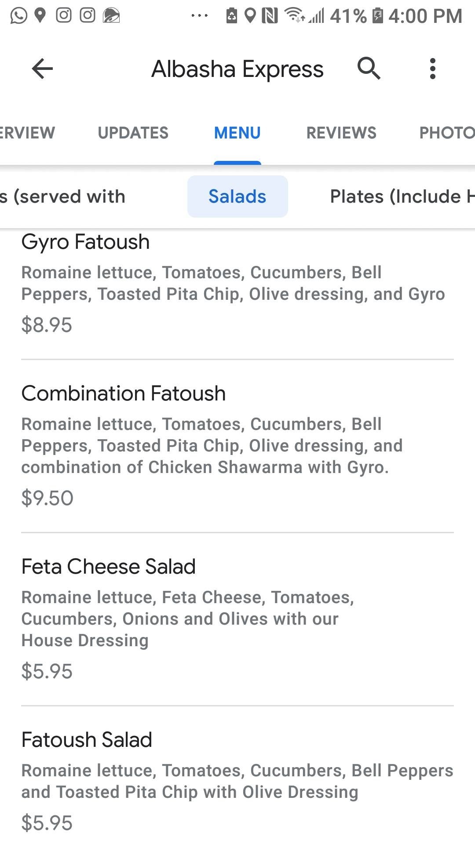Tap the NFC status bar icon
475x844 pixels.
tap(270, 16)
